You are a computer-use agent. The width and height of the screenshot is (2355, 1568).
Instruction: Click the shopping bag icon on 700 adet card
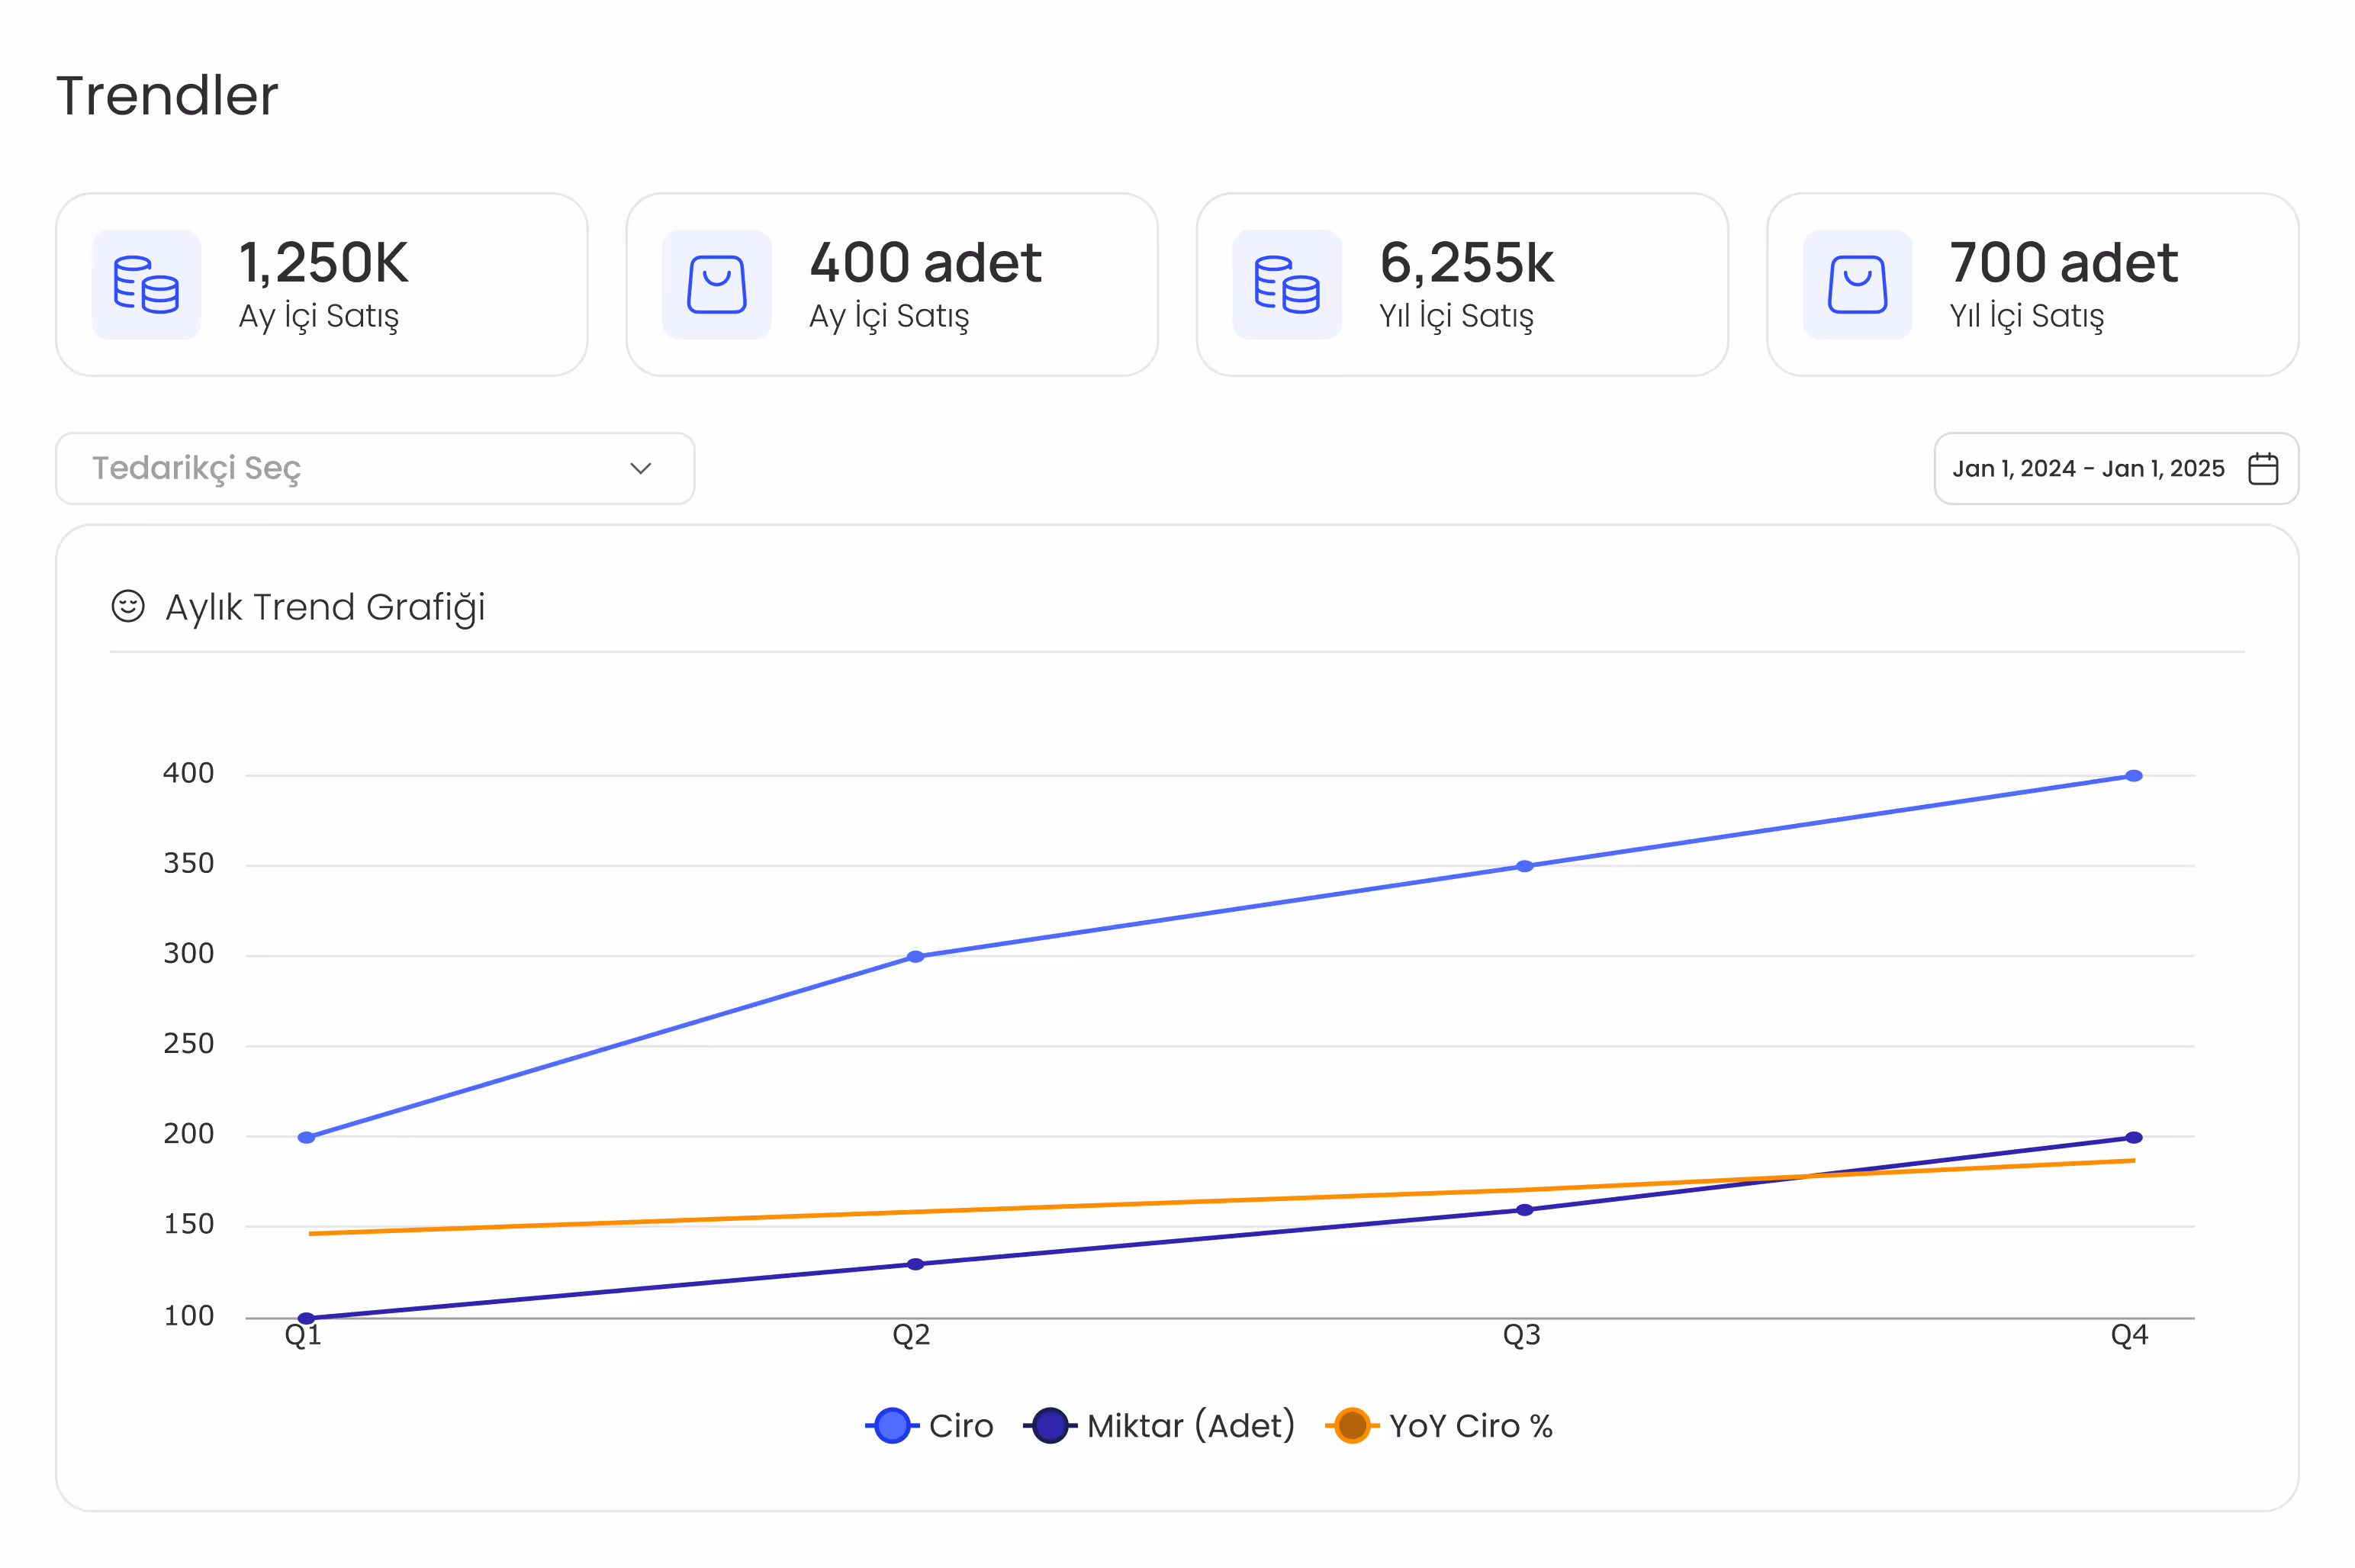click(x=1856, y=285)
